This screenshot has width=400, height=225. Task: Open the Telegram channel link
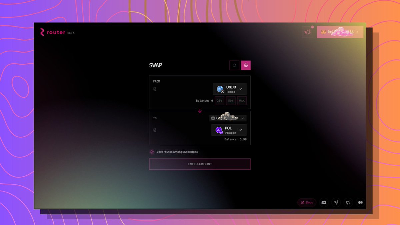point(336,202)
